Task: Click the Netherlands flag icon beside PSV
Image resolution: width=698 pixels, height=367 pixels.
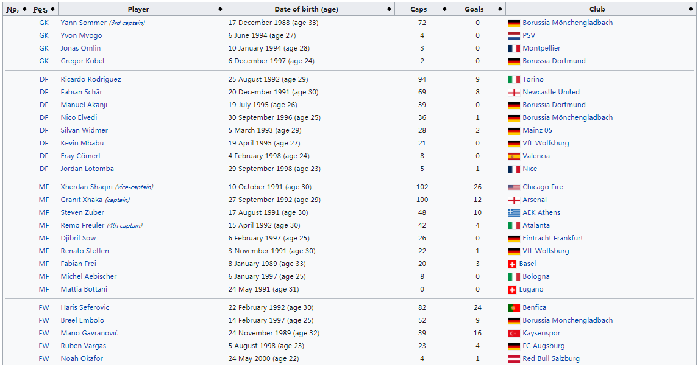Action: coord(514,36)
